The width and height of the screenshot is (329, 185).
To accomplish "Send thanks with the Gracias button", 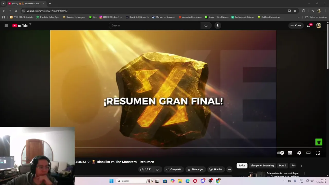I will [x=216, y=169].
